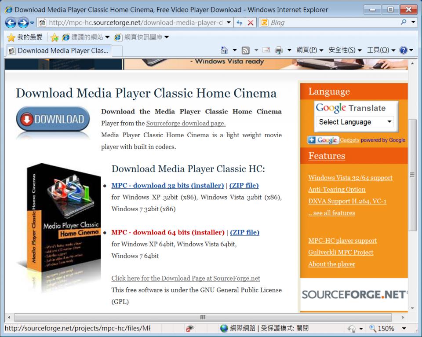Click the Refresh page icon
The height and width of the screenshot is (337, 422).
click(x=239, y=22)
